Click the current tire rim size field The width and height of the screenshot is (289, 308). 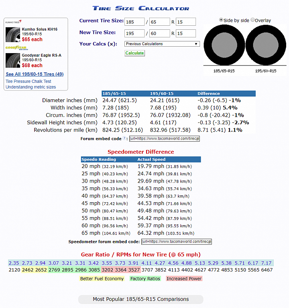pyautogui.click(x=186, y=22)
